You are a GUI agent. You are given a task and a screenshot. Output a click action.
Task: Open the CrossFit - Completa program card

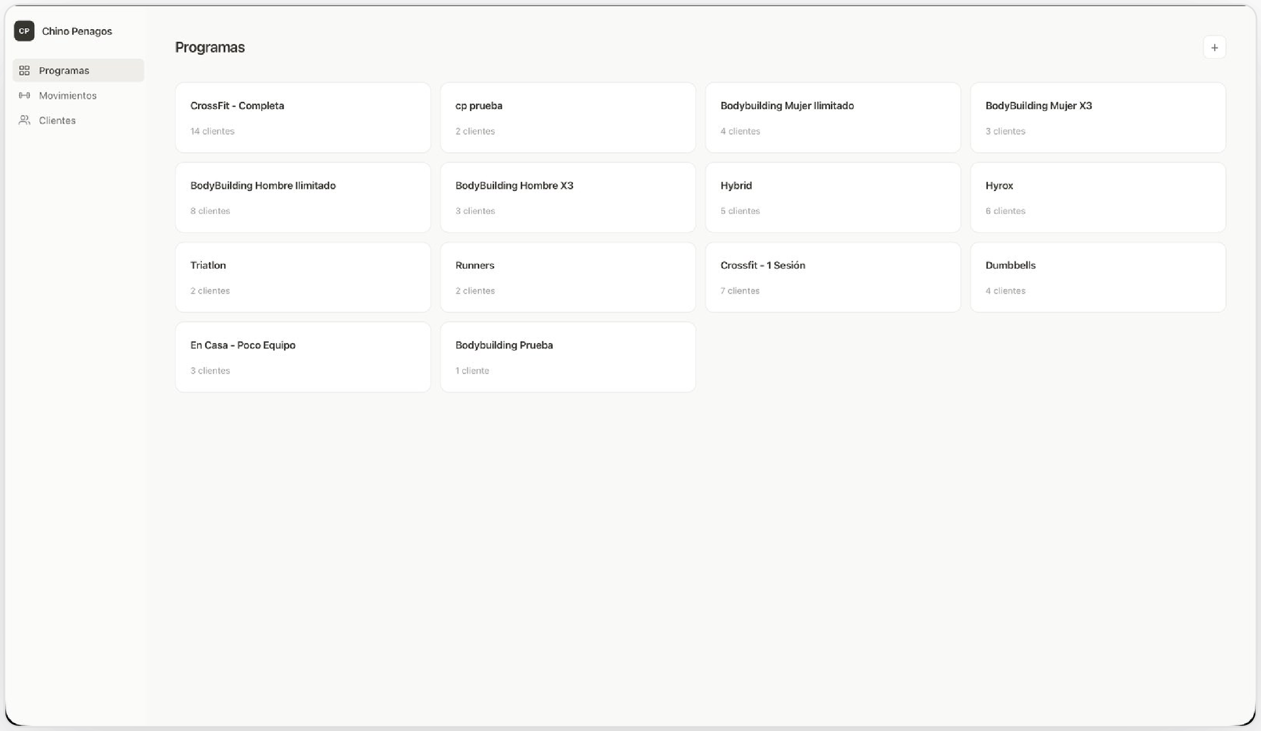pyautogui.click(x=302, y=118)
